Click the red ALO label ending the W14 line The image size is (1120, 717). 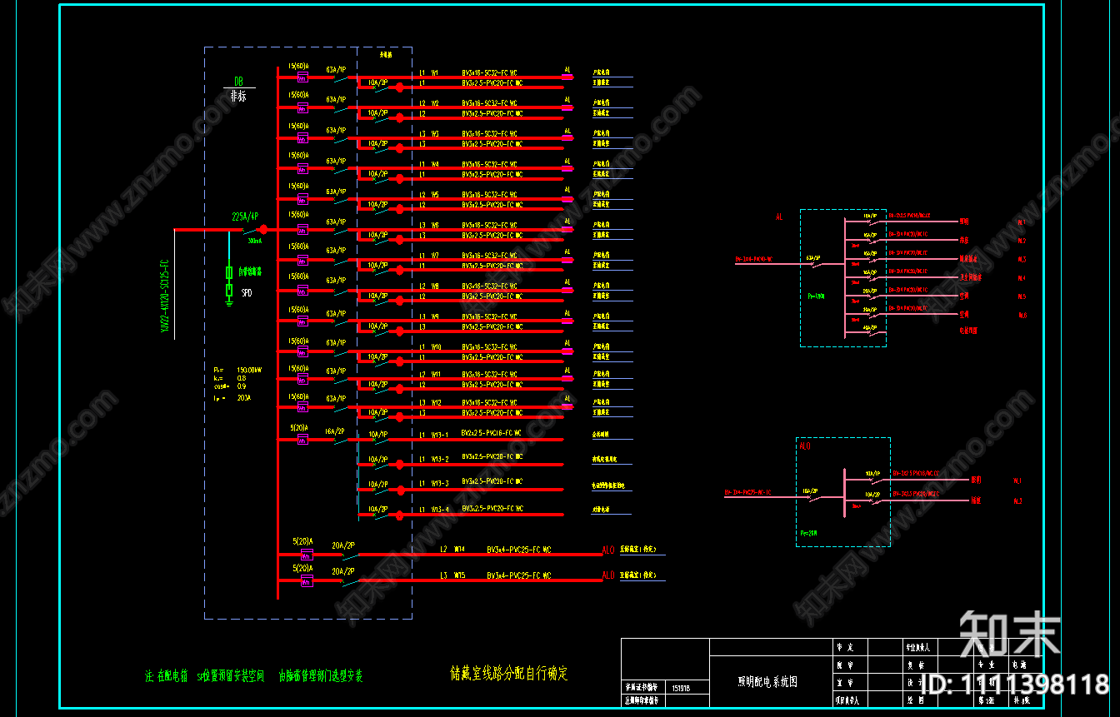pos(608,550)
